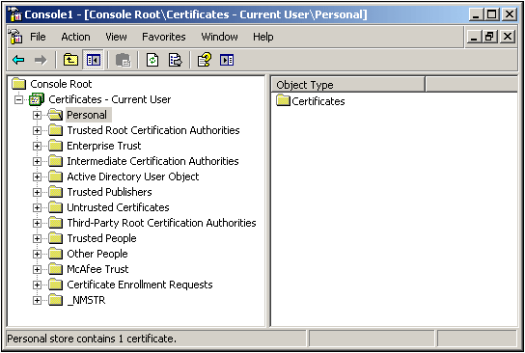This screenshot has height=353, width=525.
Task: Click the Up one level folder icon
Action: (x=70, y=60)
